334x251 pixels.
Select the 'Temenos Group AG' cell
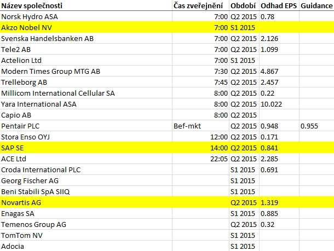coord(86,224)
